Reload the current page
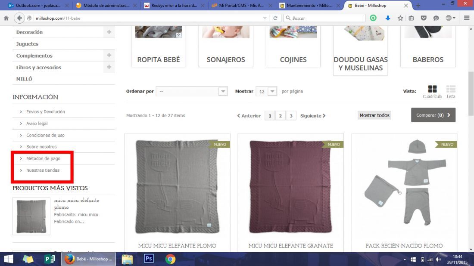The width and height of the screenshot is (474, 266). point(275,18)
